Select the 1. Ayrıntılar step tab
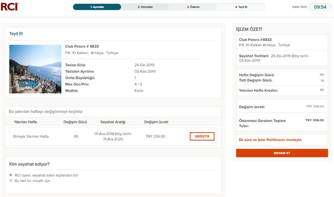 point(97,7)
